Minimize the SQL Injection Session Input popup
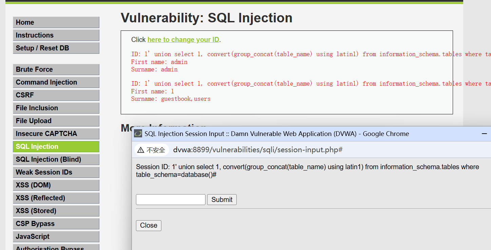This screenshot has width=491, height=250. click(485, 134)
